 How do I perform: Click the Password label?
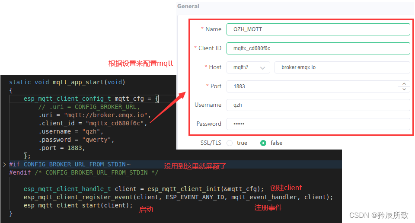coord(209,124)
